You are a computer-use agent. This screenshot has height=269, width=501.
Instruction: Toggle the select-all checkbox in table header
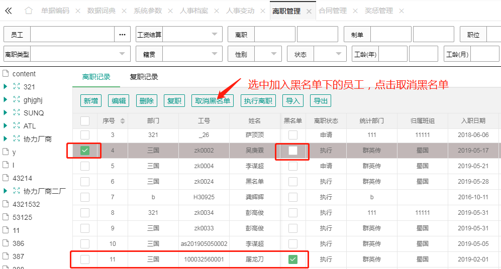pos(85,120)
